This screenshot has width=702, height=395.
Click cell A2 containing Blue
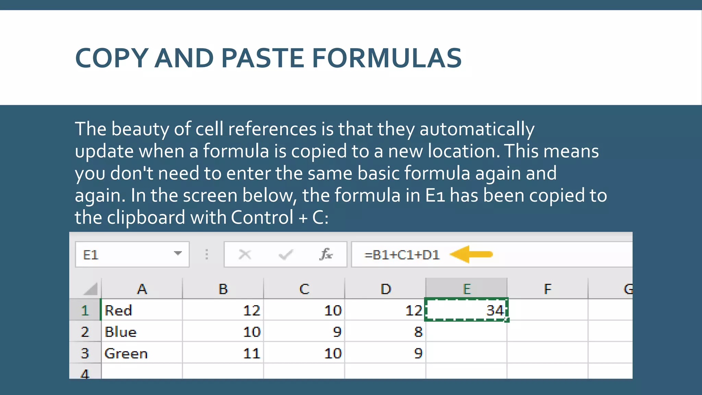pyautogui.click(x=142, y=332)
